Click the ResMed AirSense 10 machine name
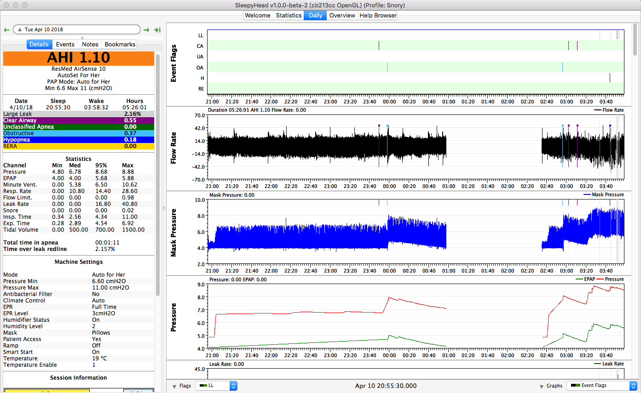This screenshot has width=641, height=393. [x=78, y=68]
